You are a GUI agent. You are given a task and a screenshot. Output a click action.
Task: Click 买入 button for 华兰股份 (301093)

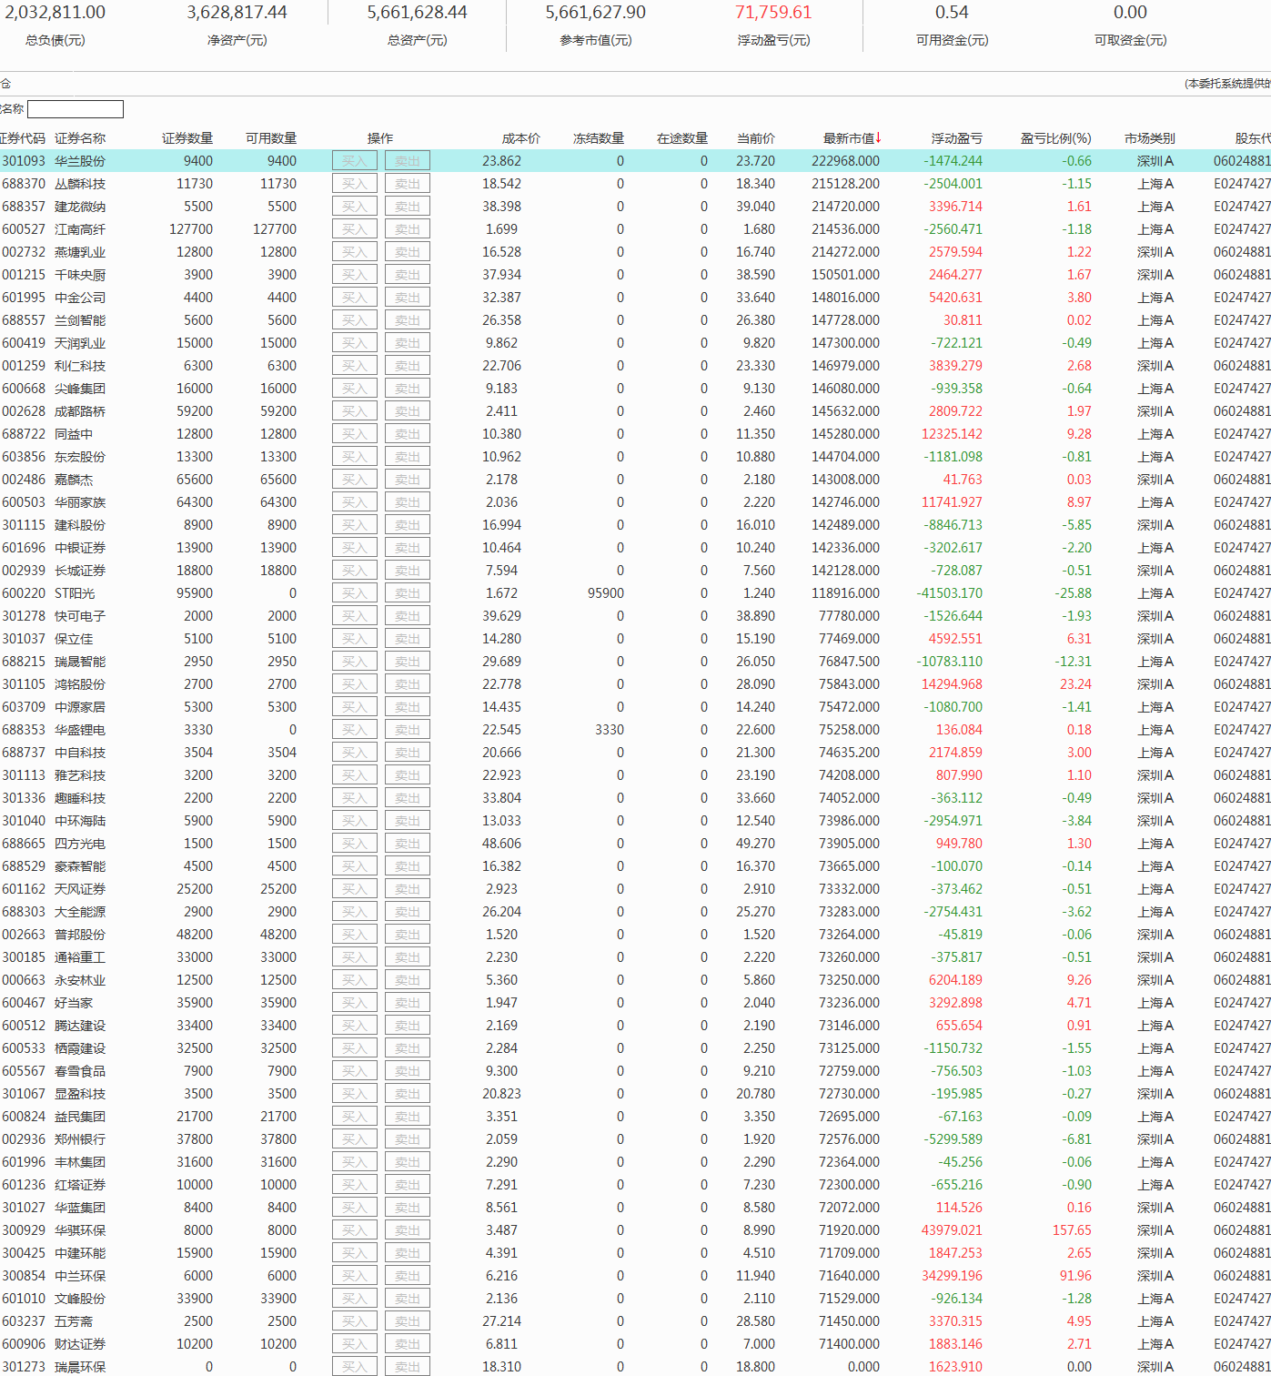355,161
